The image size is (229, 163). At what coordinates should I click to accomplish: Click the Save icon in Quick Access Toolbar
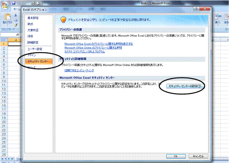14,3
